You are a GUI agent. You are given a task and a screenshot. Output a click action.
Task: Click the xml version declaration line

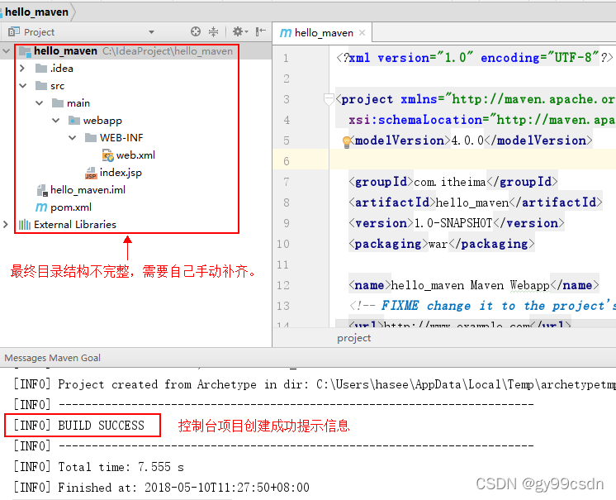click(475, 58)
